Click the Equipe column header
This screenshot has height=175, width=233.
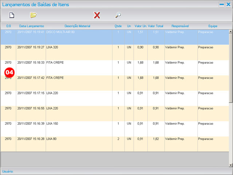coord(213,26)
